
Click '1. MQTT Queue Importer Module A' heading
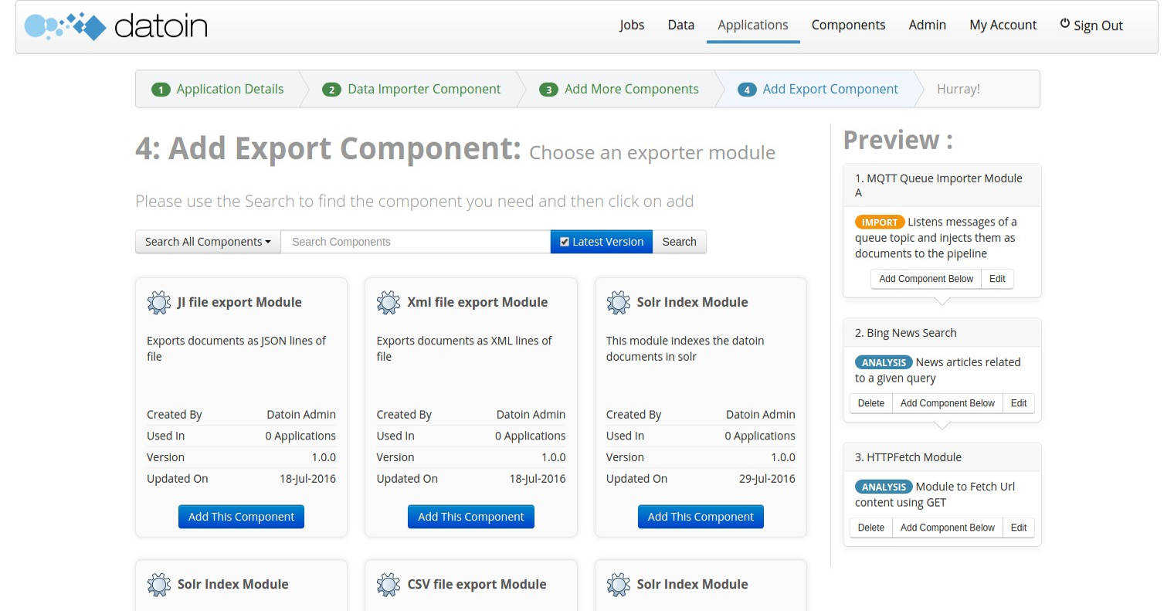coord(938,185)
